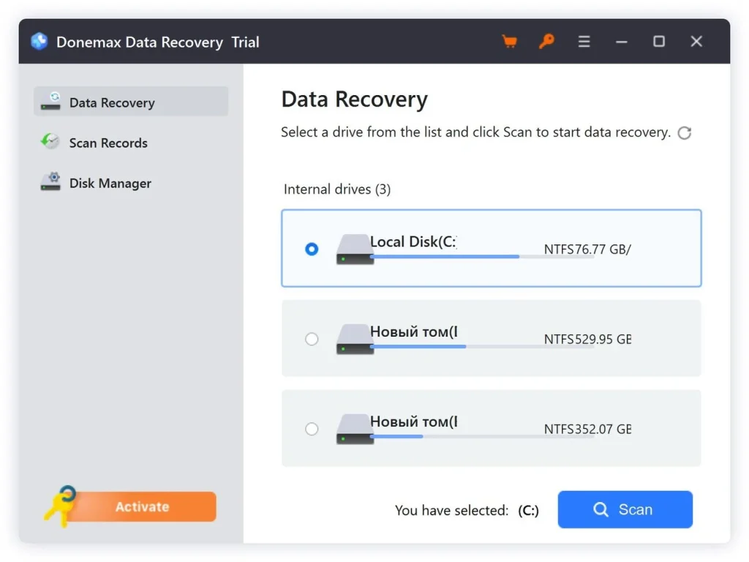Image resolution: width=749 pixels, height=562 pixels.
Task: Select the 352.07 GB drive radio button
Action: point(312,429)
